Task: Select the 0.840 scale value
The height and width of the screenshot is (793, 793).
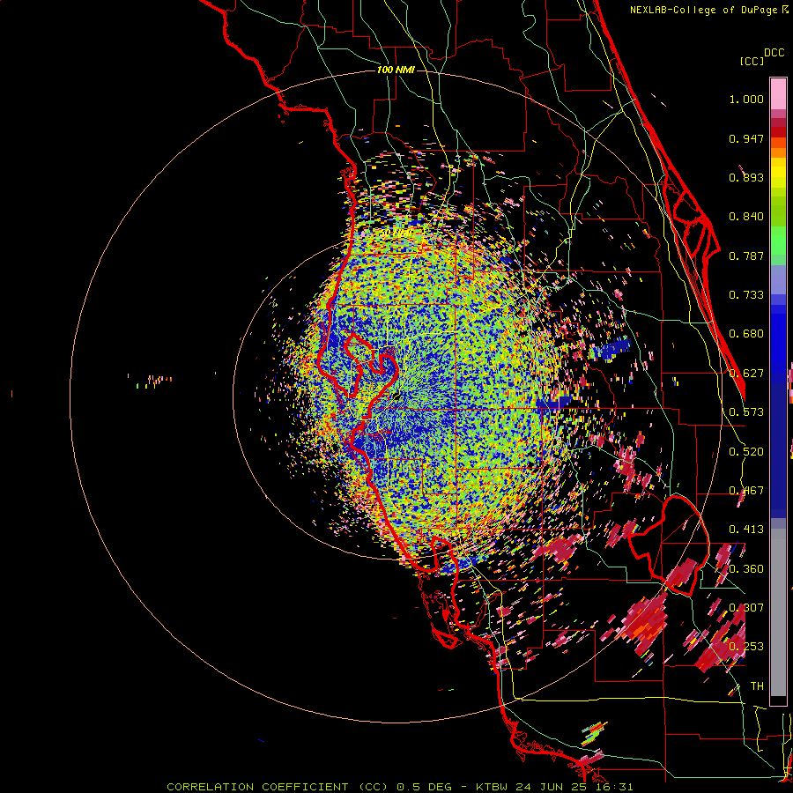Action: click(746, 217)
